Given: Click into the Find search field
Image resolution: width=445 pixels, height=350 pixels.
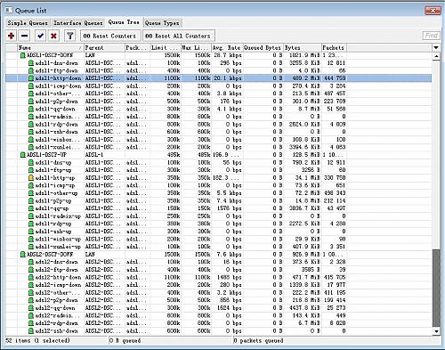Looking at the screenshot, I should [x=431, y=36].
